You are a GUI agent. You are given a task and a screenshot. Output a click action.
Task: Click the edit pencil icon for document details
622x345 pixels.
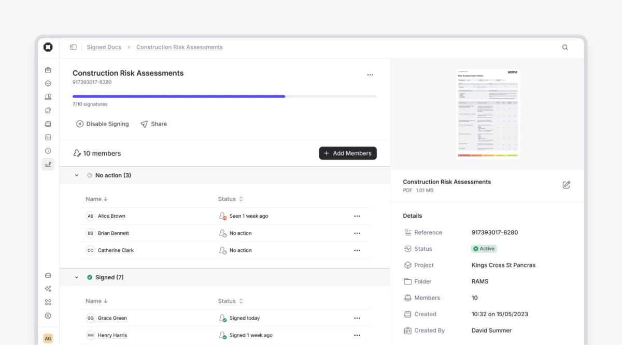(x=567, y=185)
